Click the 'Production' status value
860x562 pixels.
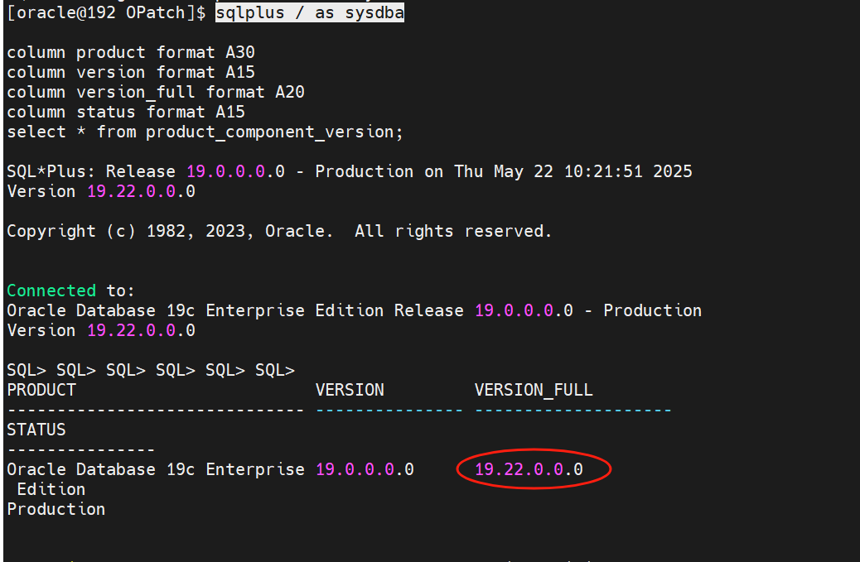tap(56, 509)
